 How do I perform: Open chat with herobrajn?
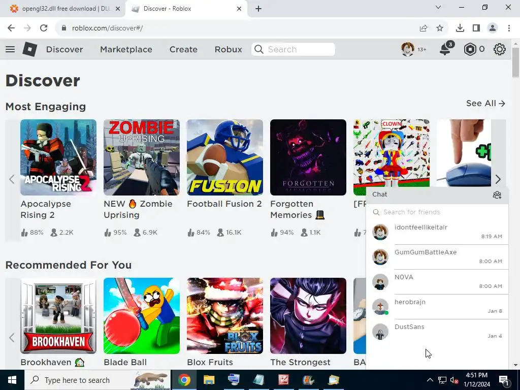coord(437,307)
